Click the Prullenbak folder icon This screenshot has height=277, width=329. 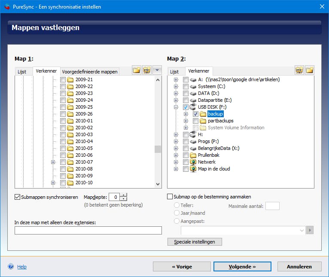coord(193,155)
